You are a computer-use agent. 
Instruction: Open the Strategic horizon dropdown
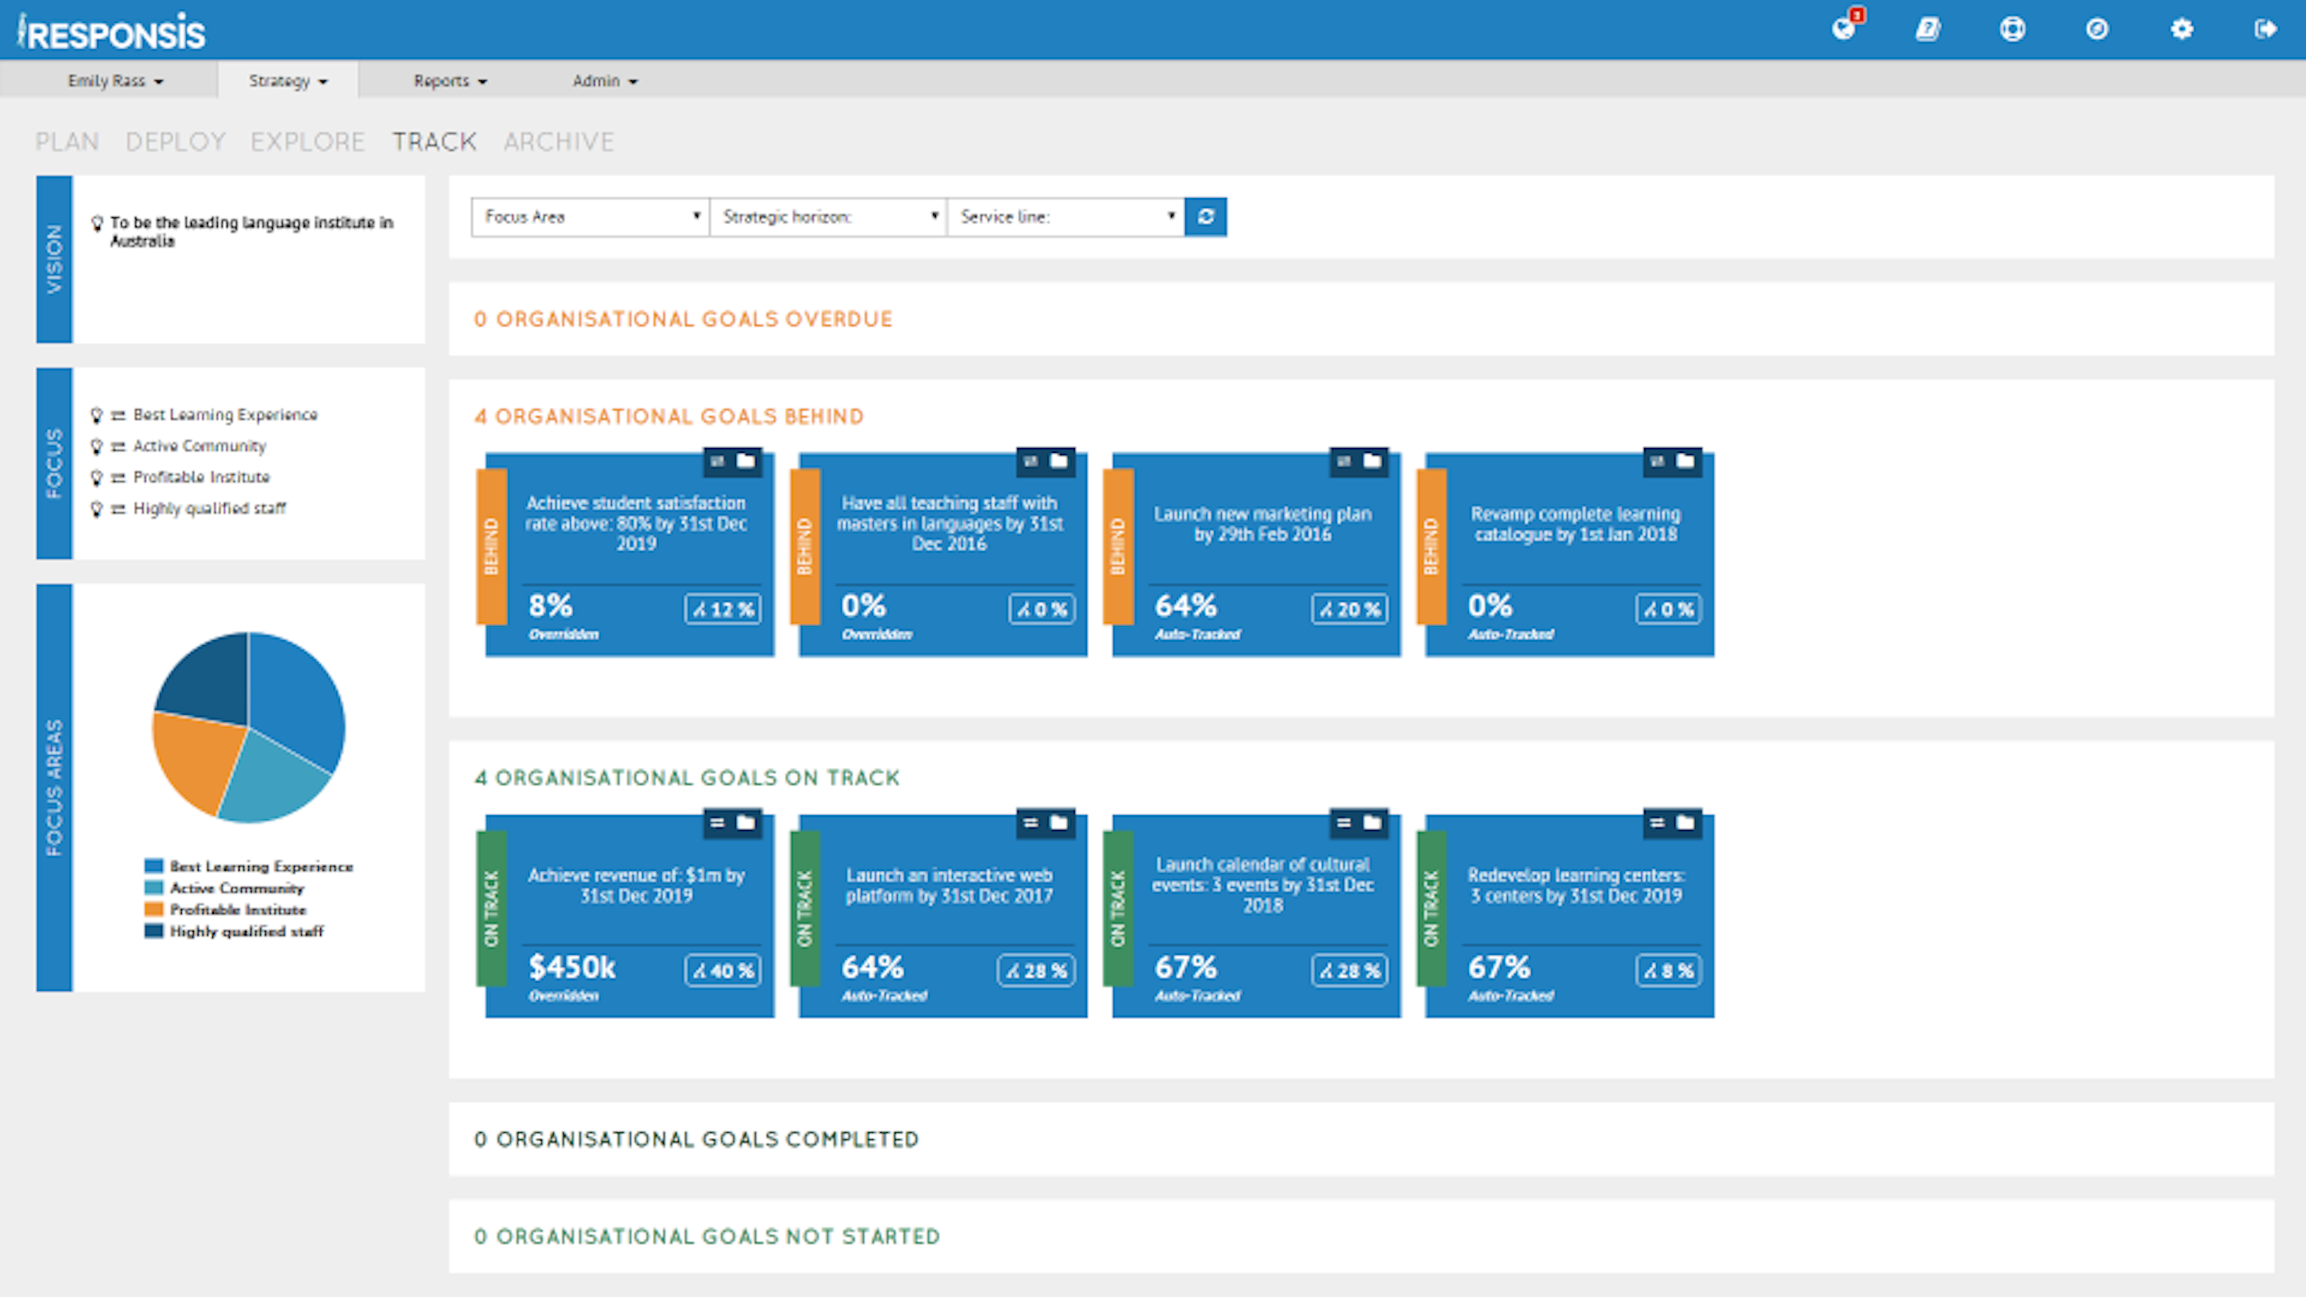828,217
